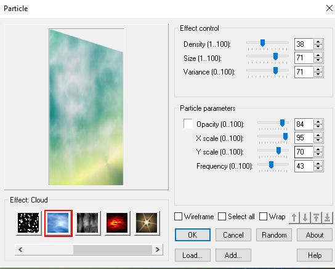Viewport: 335px width, 269px height.
Task: Click inside the Y scale value field
Action: click(304, 152)
